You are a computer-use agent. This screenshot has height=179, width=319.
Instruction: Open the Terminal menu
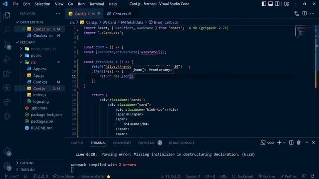tap(96, 4)
